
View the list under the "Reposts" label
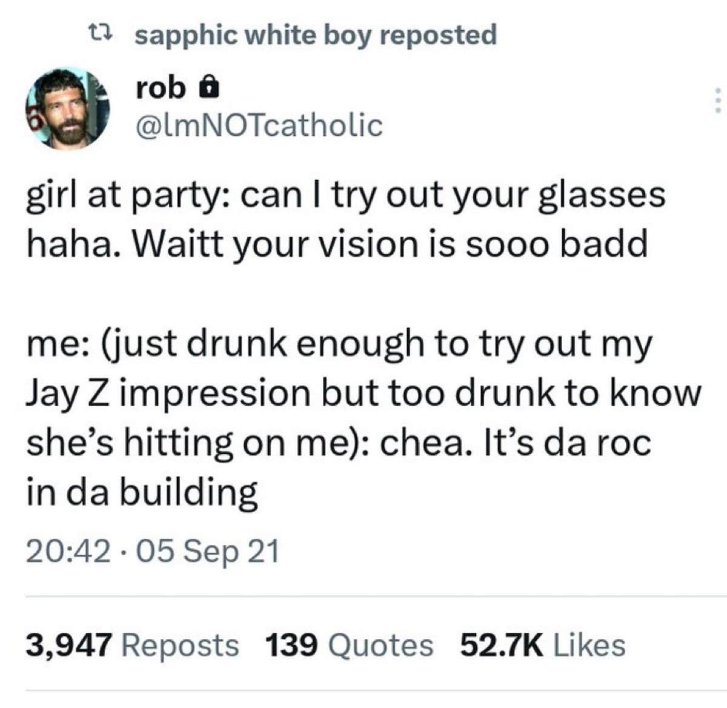point(181,644)
